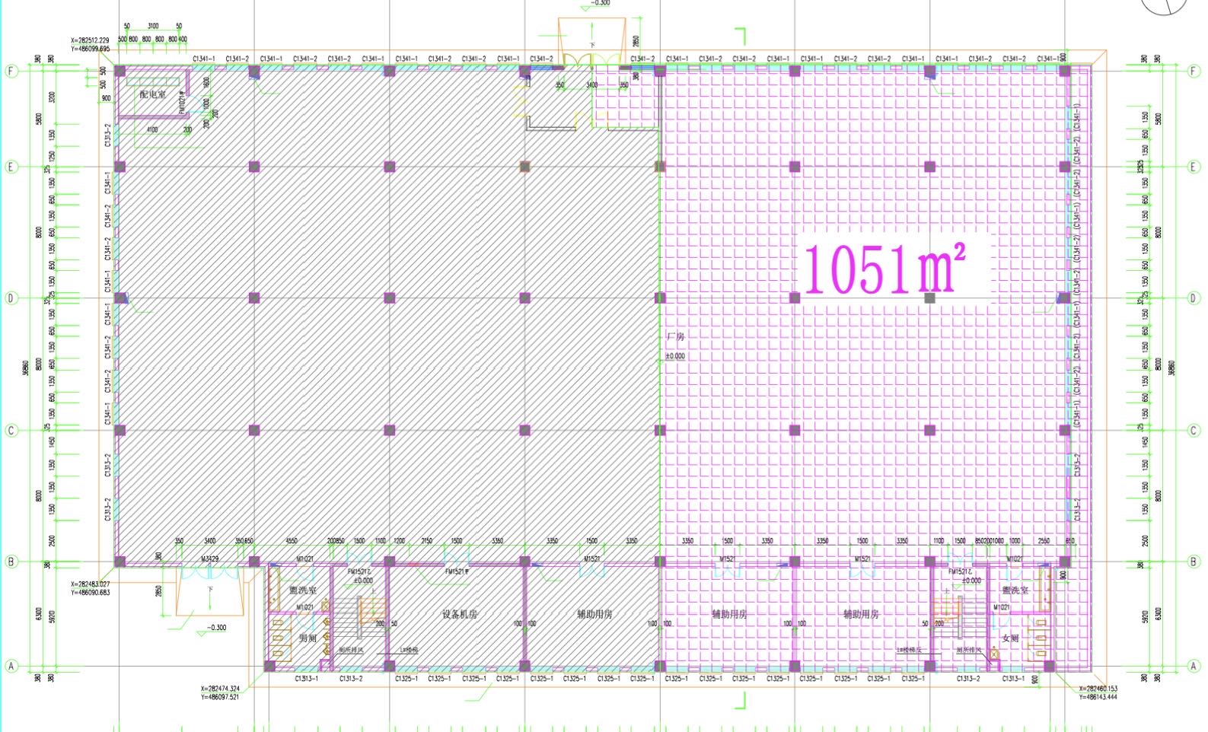Click the 设备机房 room label

(x=460, y=614)
